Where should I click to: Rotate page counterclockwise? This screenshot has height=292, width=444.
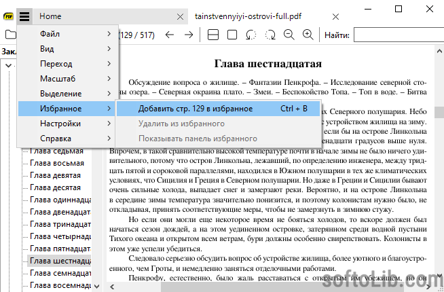251,35
